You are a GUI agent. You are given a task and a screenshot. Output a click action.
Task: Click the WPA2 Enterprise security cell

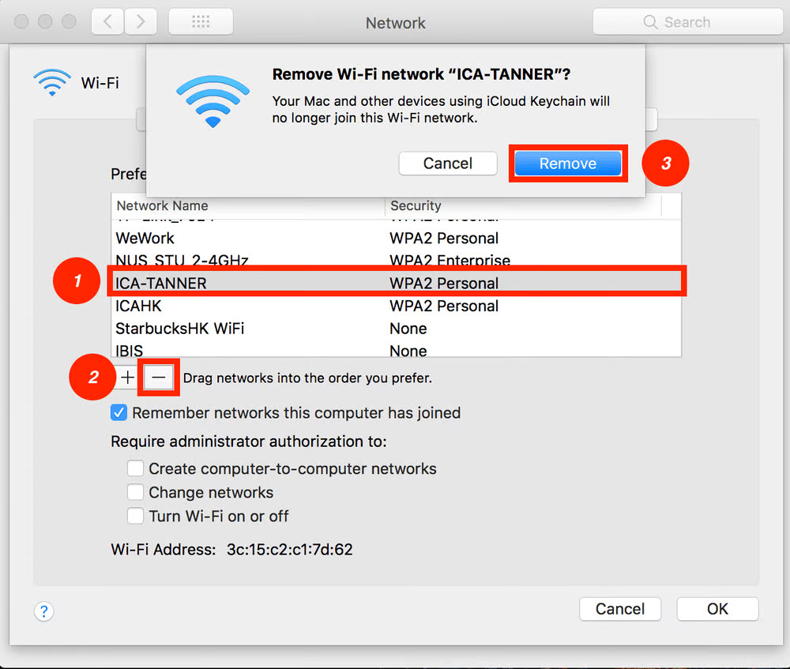click(450, 260)
